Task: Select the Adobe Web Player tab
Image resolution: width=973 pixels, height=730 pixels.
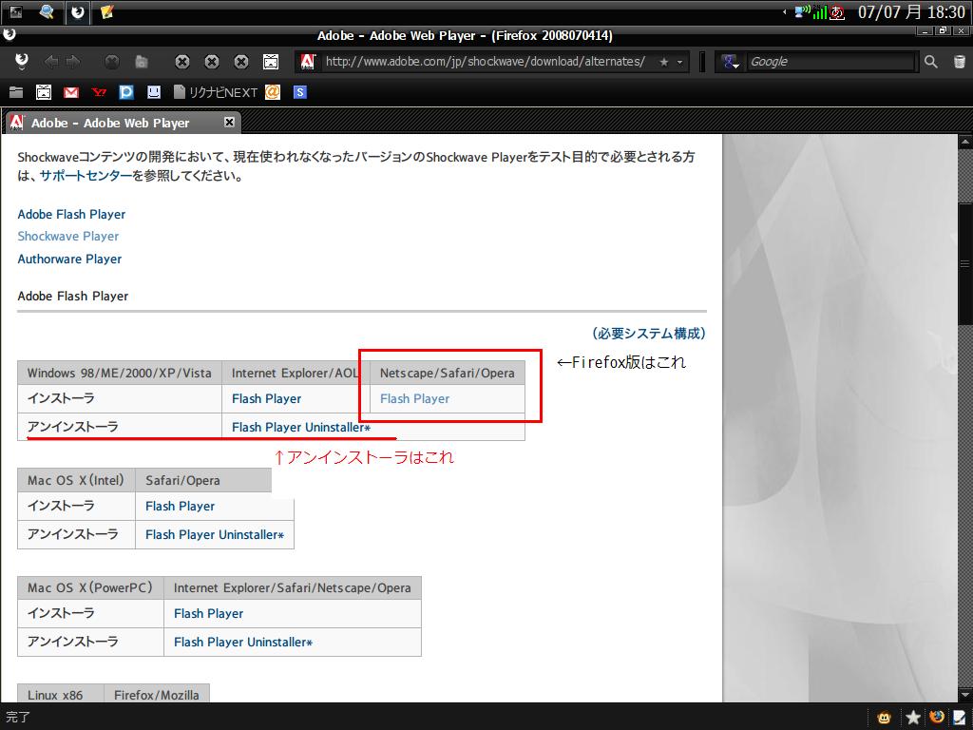Action: point(122,123)
